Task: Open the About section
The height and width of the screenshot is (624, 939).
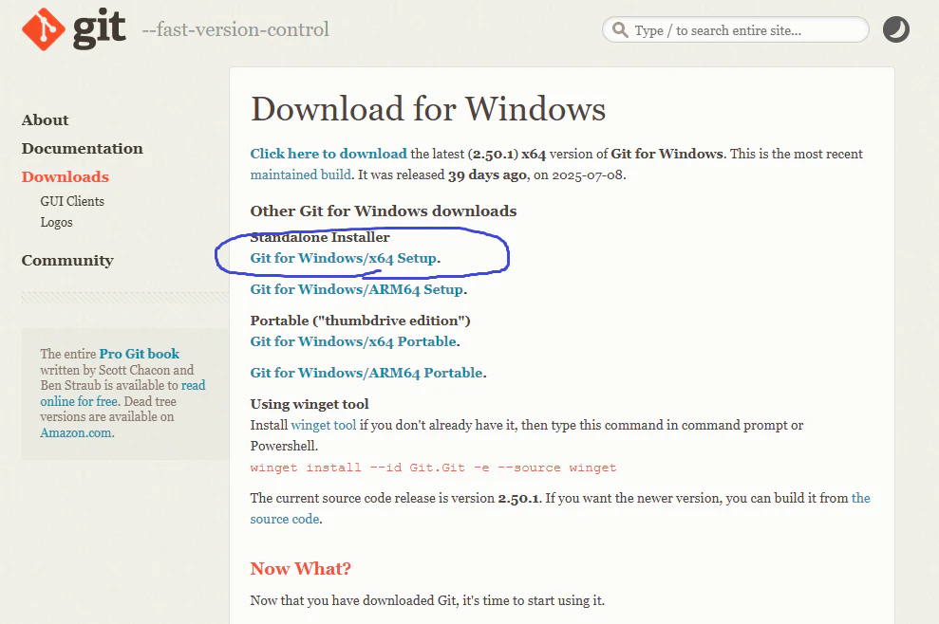Action: point(45,120)
